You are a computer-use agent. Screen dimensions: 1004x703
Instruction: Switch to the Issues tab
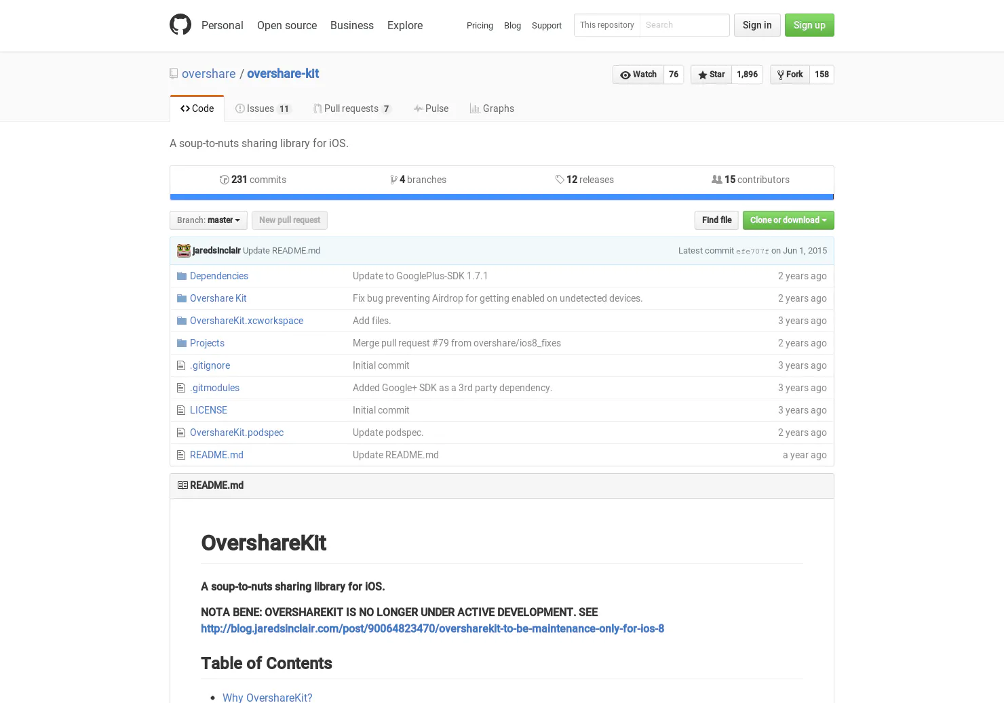pos(263,108)
